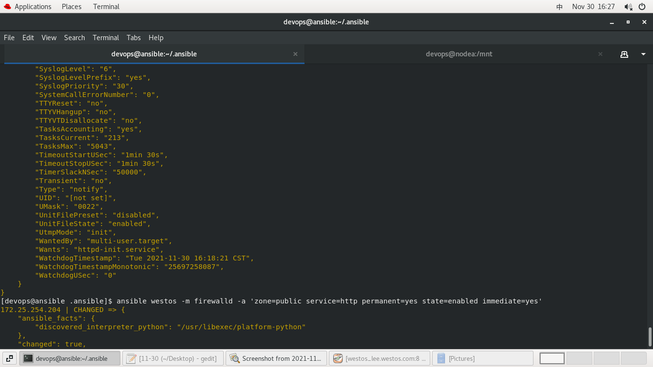Screen dimensions: 653x367
Task: Click the show desktop icon in taskbar
Action: point(10,358)
